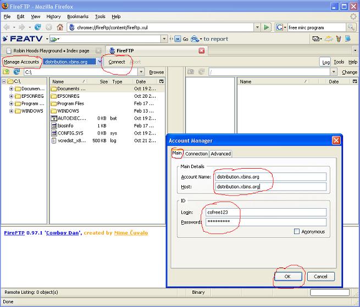Click the browser stop loading icon
The width and height of the screenshot is (360, 307).
(x=49, y=27)
